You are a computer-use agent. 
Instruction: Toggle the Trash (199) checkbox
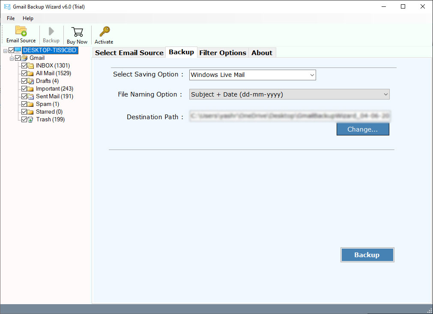24,120
